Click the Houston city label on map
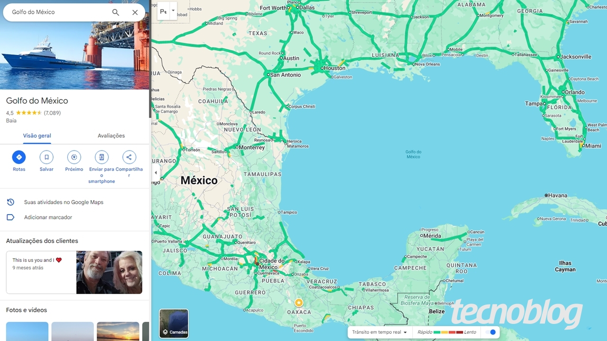This screenshot has width=607, height=341. pyautogui.click(x=334, y=68)
